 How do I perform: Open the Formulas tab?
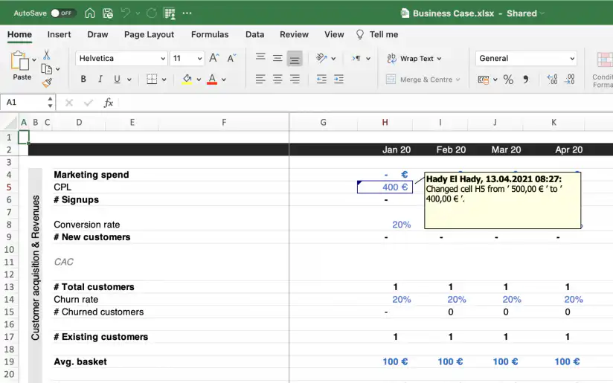coord(210,34)
